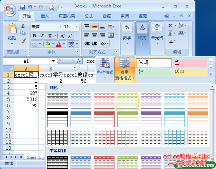This screenshot has height=169, width=216.
Task: Click the Fill down arrow icon
Action: (x=170, y=33)
